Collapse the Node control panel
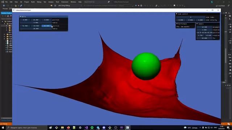 click(x=177, y=14)
